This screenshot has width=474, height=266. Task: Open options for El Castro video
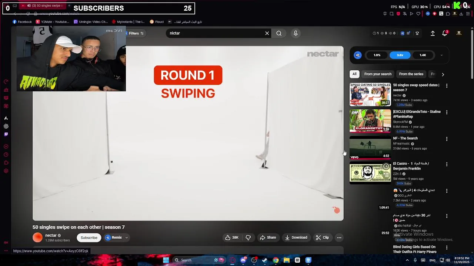point(447,164)
